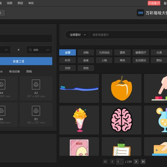Click the '/ 239' page count text
This screenshot has width=167, height=167.
(x=128, y=162)
